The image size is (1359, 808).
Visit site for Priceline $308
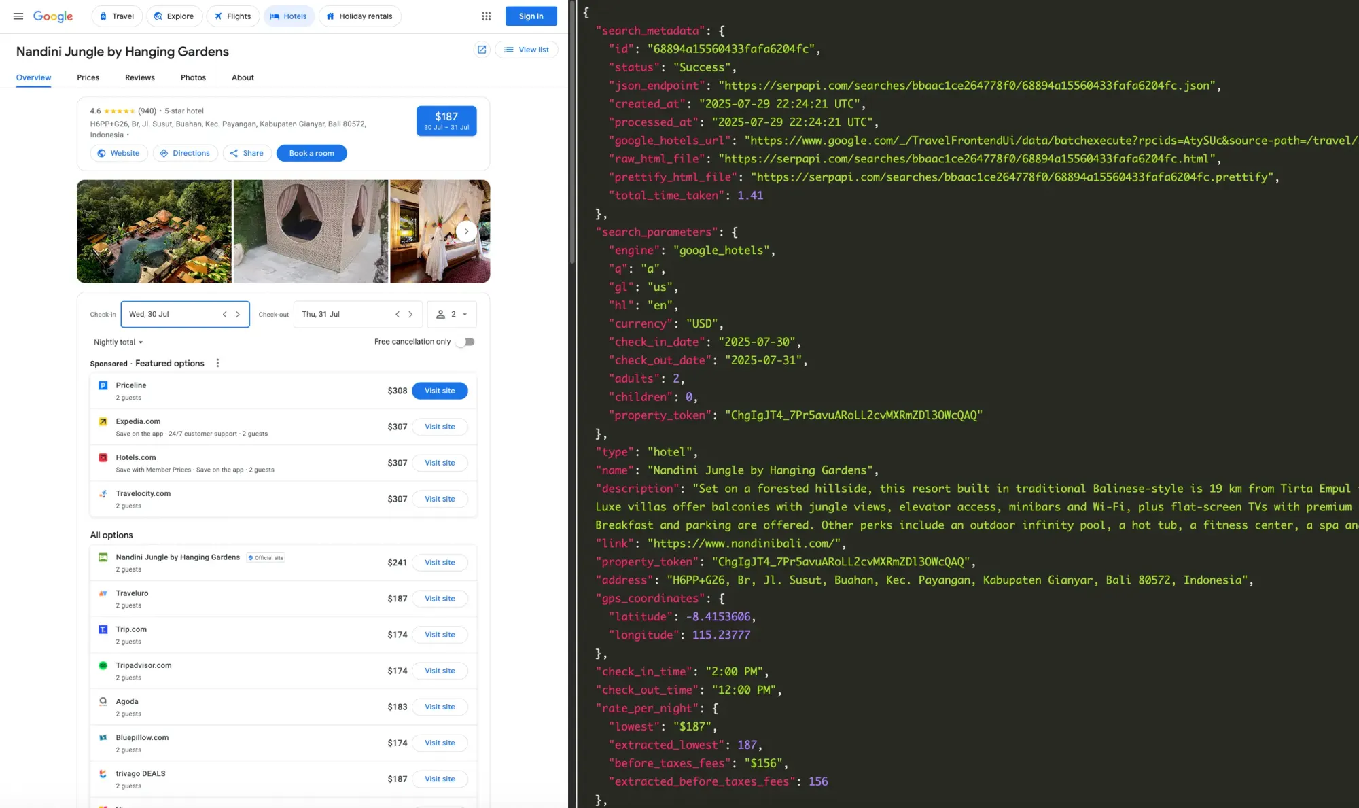click(x=440, y=391)
